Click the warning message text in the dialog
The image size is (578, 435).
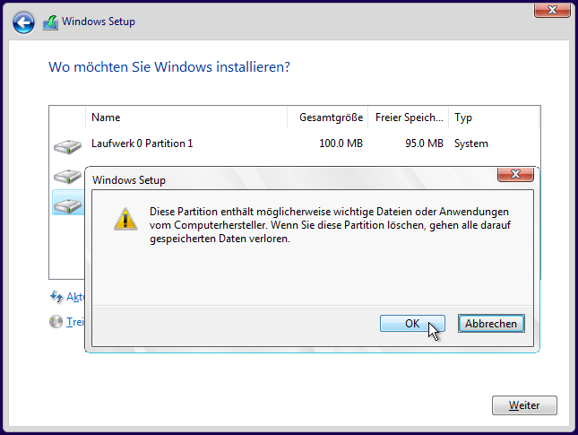click(x=330, y=225)
